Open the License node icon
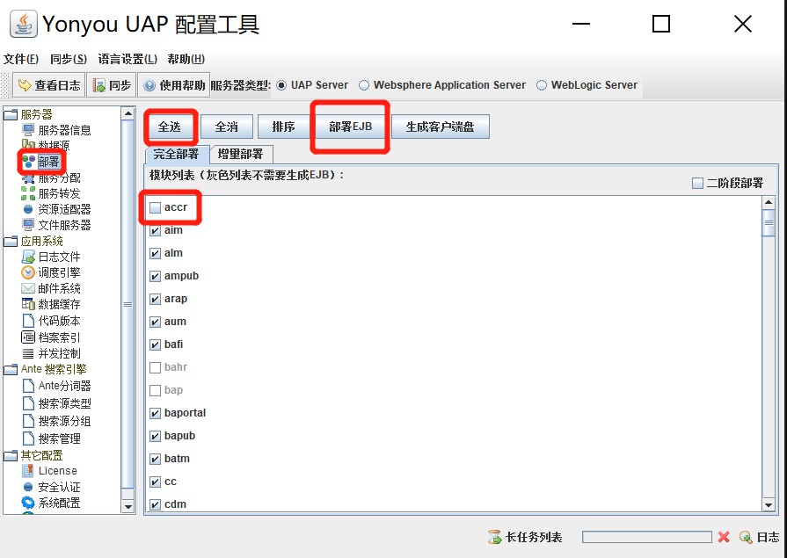This screenshot has width=787, height=558. tap(28, 471)
